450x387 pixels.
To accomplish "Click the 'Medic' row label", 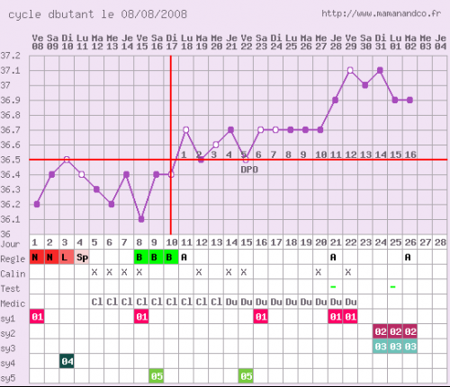I will pyautogui.click(x=13, y=303).
